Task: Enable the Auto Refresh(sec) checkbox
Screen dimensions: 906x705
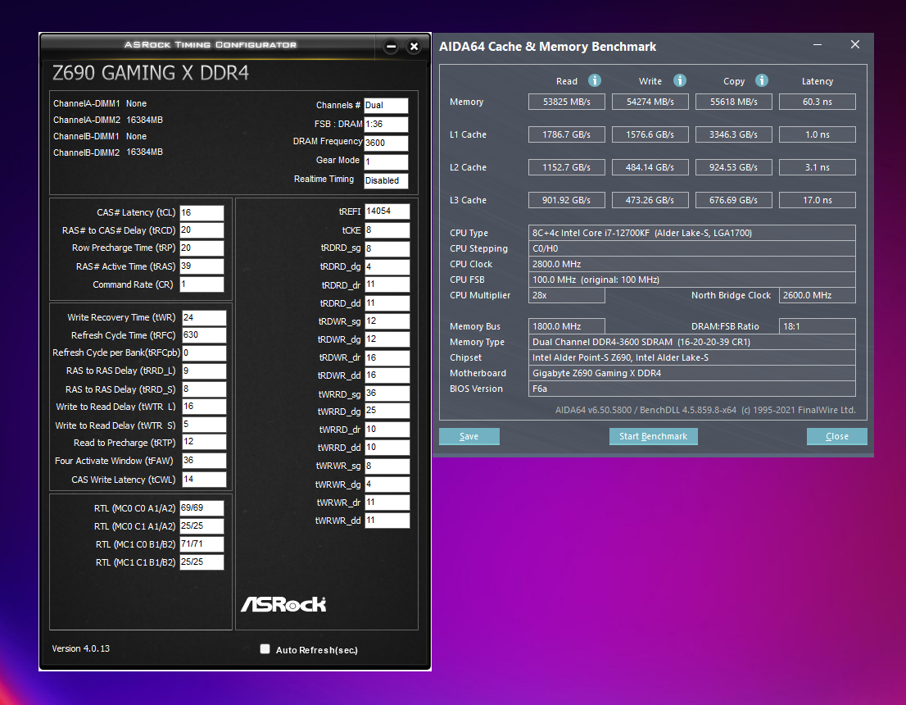Action: click(x=265, y=649)
